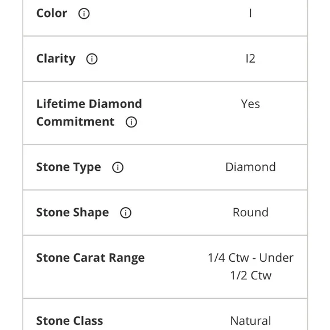Click the '1/2 Ctw' text line
Viewport: 330px width, 330px height.
tap(251, 275)
